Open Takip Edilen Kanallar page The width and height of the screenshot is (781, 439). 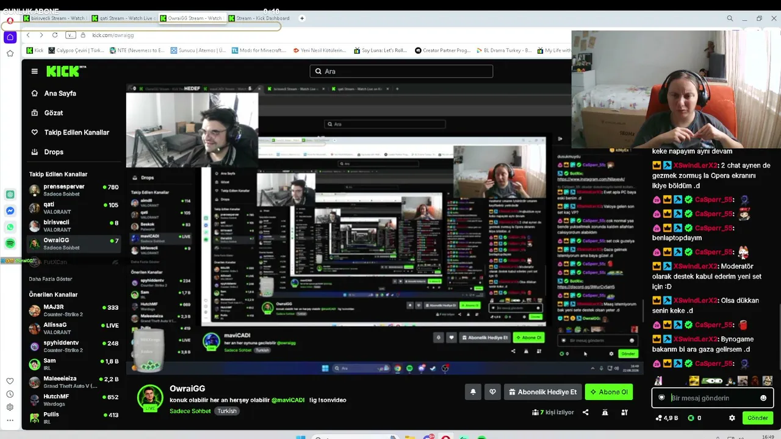76,132
